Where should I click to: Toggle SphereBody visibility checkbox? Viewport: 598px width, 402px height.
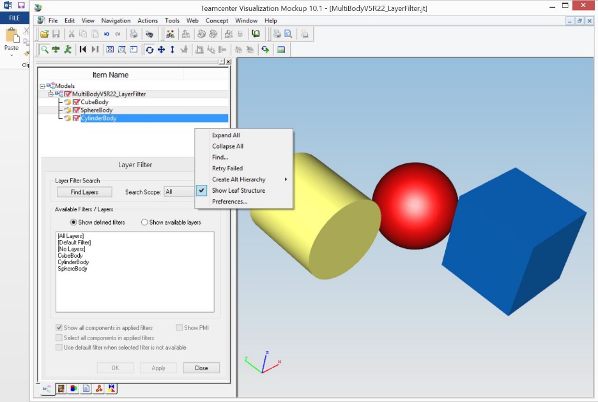tap(76, 110)
